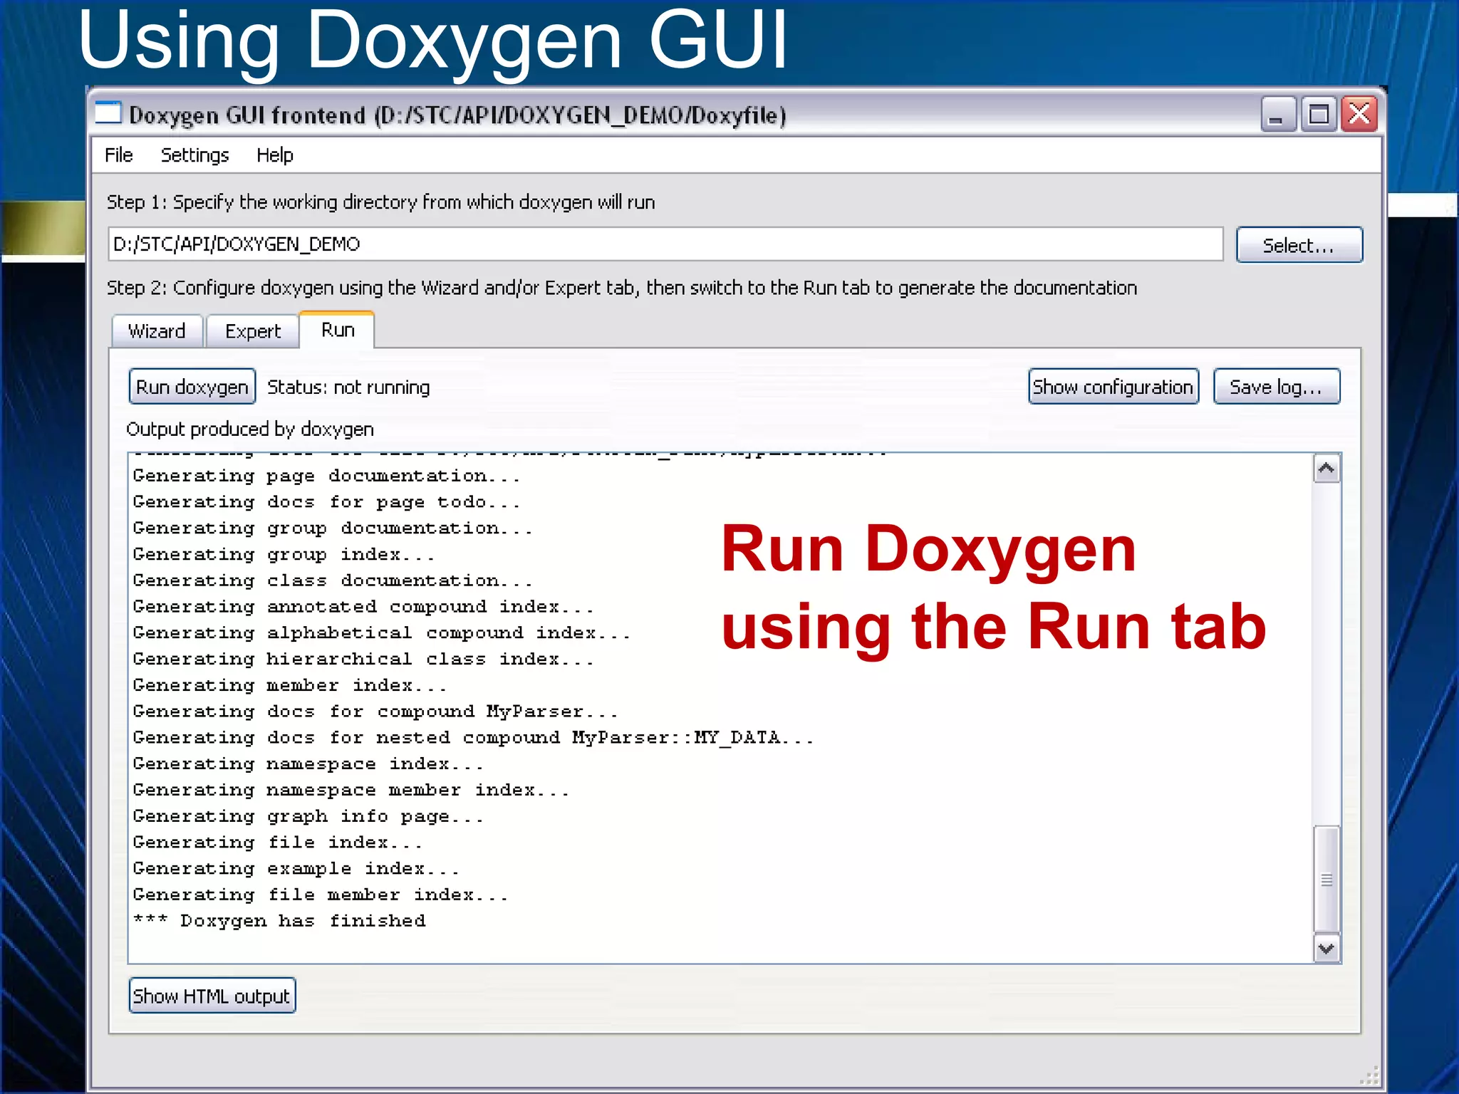Click 'Generating group index...' log line
Screen dimensions: 1459x1094
pyautogui.click(x=284, y=554)
